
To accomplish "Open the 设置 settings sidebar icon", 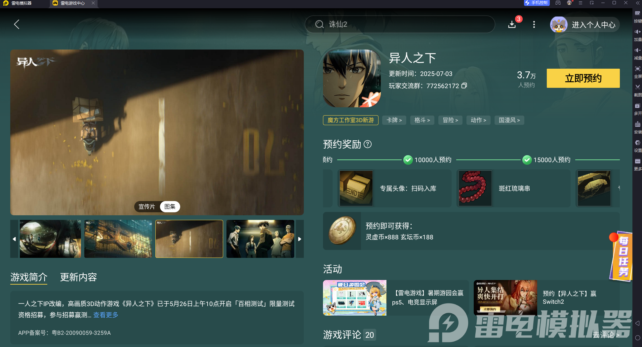I will 638,146.
